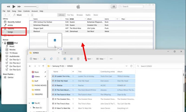Go up one folder in File Explorer
Image resolution: width=186 pixels, height=112 pixels.
pyautogui.click(x=43, y=66)
